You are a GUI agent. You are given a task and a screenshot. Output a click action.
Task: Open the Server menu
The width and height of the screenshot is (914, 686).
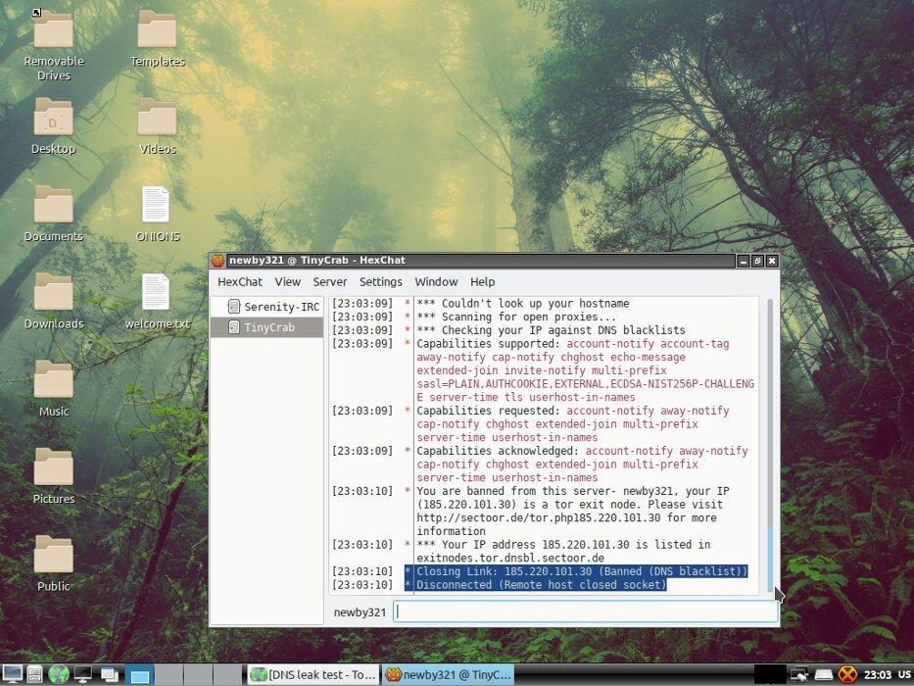coord(330,281)
